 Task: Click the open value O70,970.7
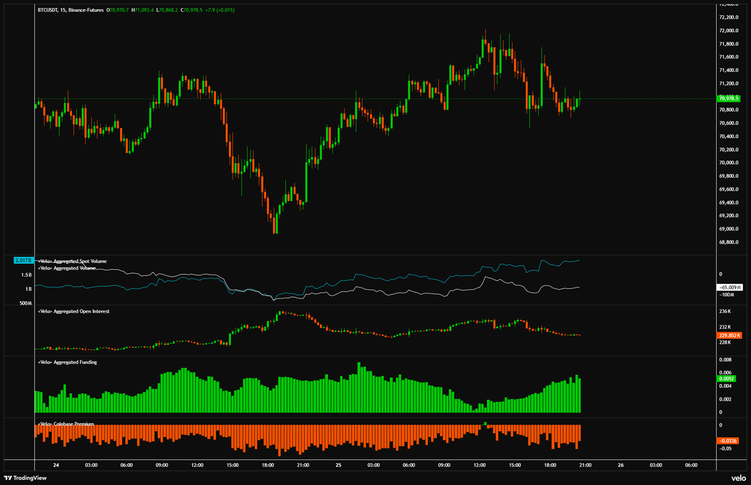pyautogui.click(x=117, y=11)
